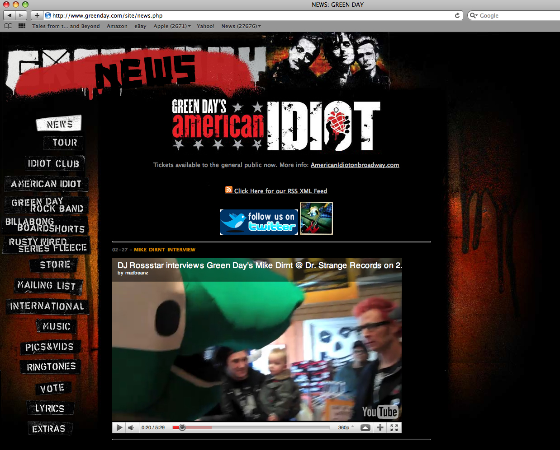Open the follow us on Twitter banner
This screenshot has height=450, width=560.
point(259,222)
